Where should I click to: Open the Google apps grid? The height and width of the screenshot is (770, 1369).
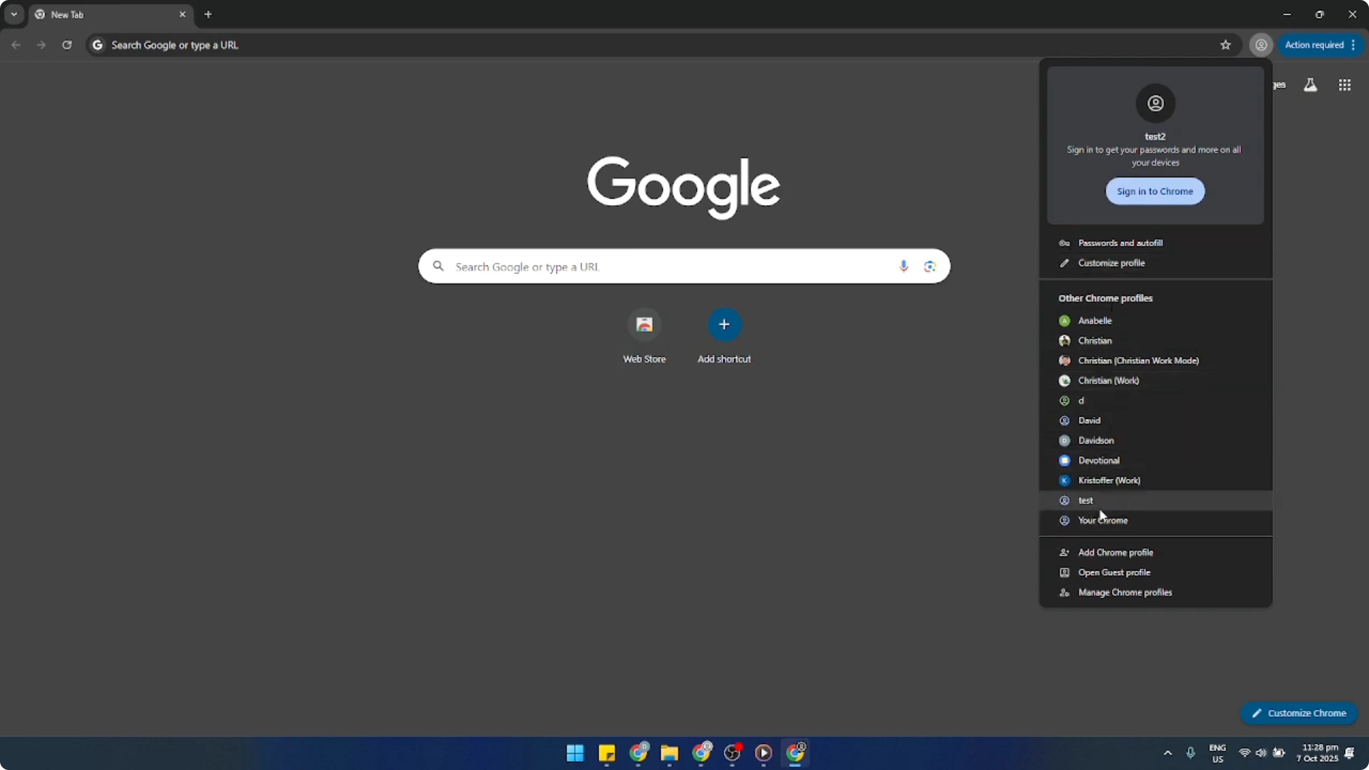(x=1344, y=84)
